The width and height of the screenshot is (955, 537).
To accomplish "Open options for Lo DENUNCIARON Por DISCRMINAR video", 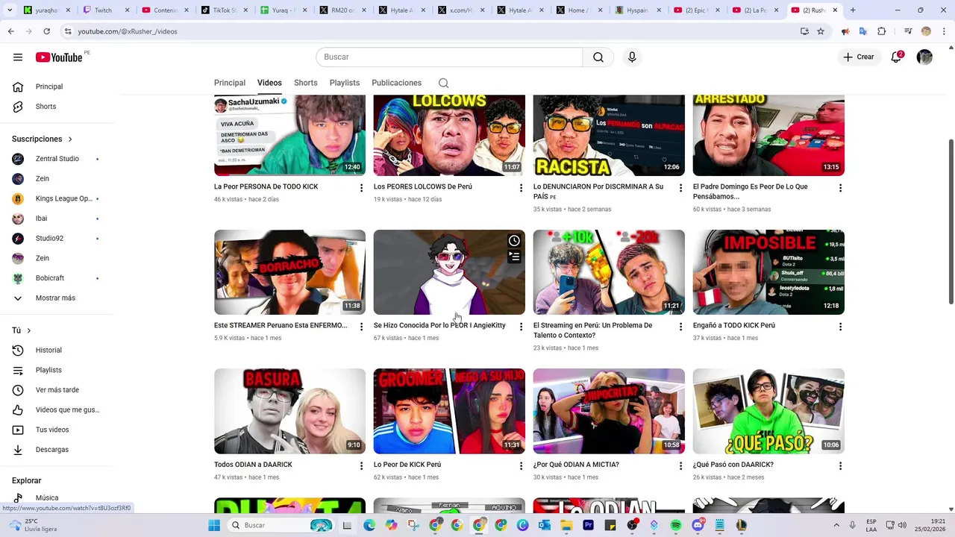I will [x=680, y=188].
